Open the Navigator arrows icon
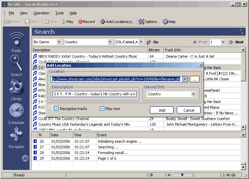249x179 pixels. (16, 134)
